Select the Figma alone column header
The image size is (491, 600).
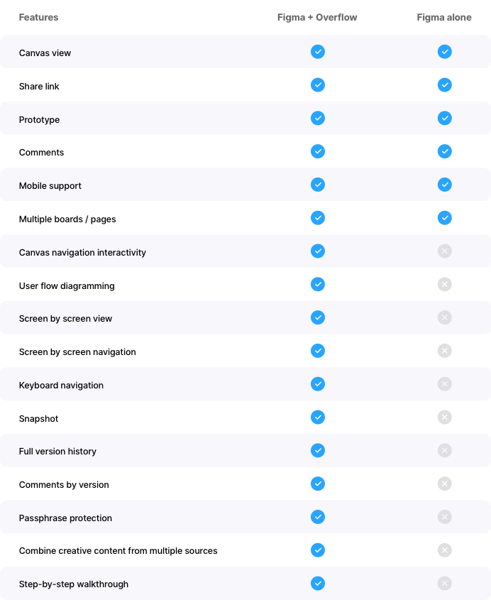click(x=444, y=17)
